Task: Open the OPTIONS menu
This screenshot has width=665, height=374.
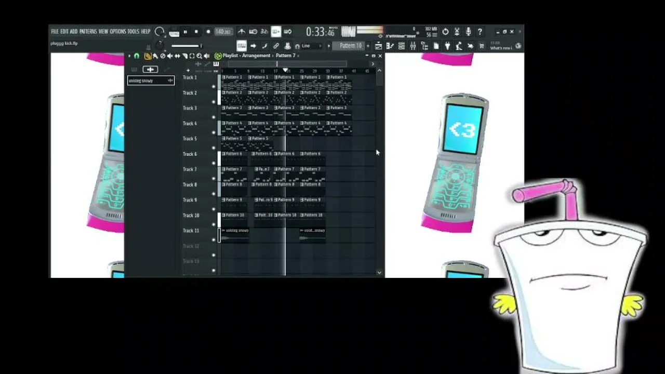Action: (118, 32)
